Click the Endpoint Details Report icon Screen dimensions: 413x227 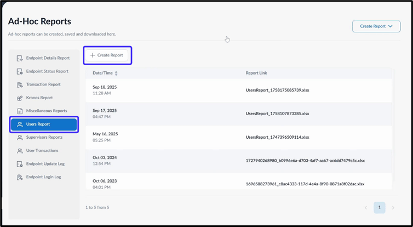20,58
